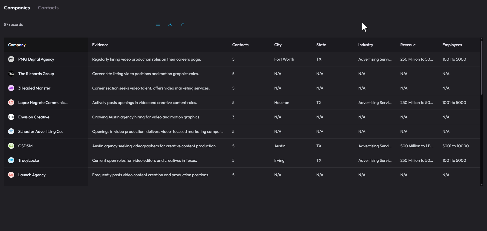This screenshot has width=487, height=231.
Task: Click 'Actively posts openings in video' evidence
Action: click(144, 102)
